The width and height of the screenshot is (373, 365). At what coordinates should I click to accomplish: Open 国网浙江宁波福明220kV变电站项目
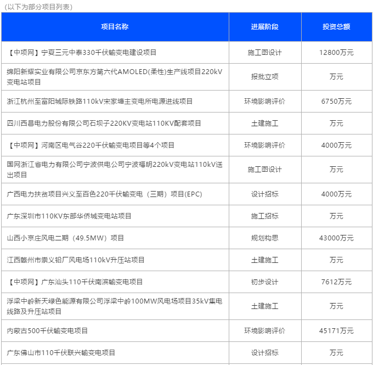point(112,170)
